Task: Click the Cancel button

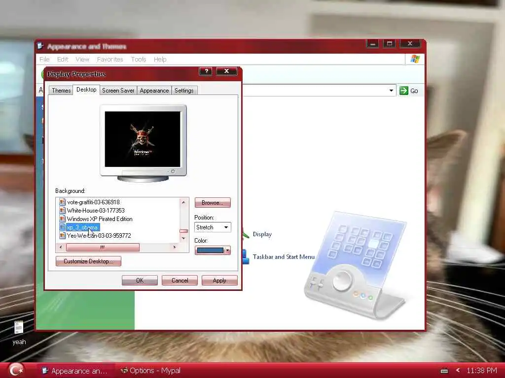Action: pos(180,280)
